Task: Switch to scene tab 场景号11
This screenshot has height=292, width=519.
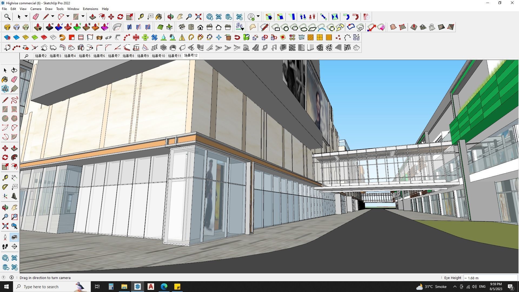Action: click(174, 56)
